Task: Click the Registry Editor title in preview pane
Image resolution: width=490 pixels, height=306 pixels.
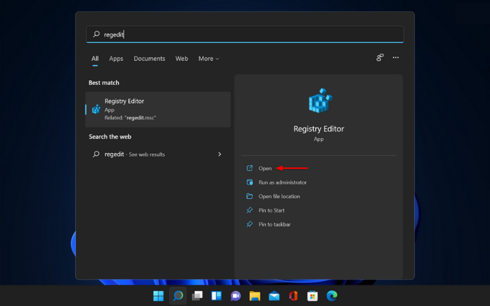Action: pyautogui.click(x=318, y=129)
